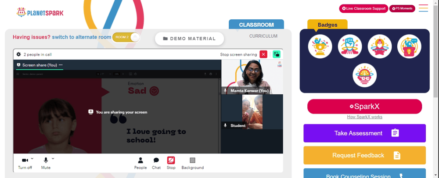Click the "2 people in call" text
The image size is (439, 178).
click(x=37, y=54)
